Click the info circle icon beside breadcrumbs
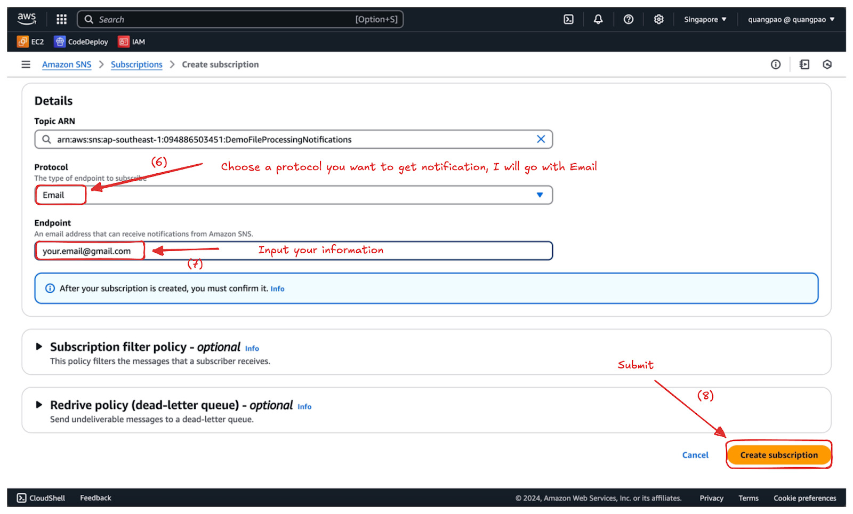Image resolution: width=853 pixels, height=514 pixels. click(776, 65)
